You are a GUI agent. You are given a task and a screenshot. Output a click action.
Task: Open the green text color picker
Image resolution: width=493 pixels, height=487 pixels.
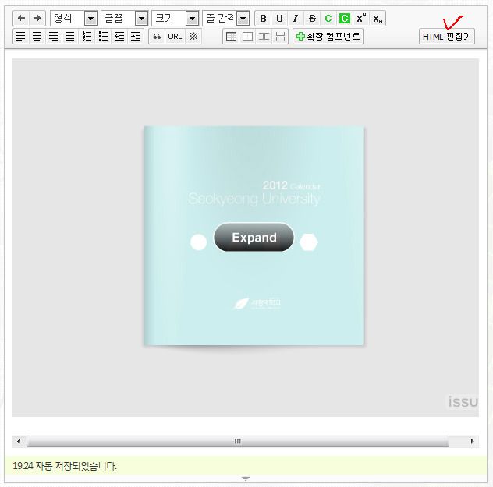click(x=328, y=19)
